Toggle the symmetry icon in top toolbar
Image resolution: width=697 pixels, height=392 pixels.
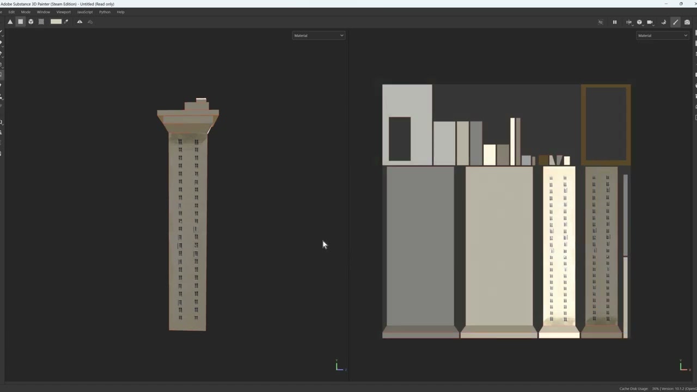[80, 22]
